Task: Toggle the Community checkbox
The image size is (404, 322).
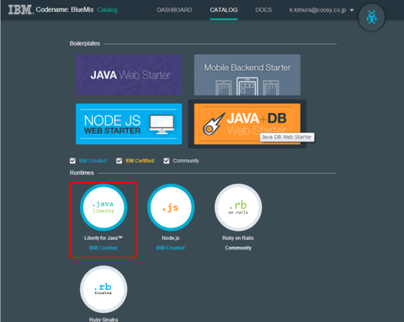Action: click(167, 161)
